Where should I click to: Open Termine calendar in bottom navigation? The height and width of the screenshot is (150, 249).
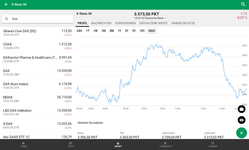213,144
